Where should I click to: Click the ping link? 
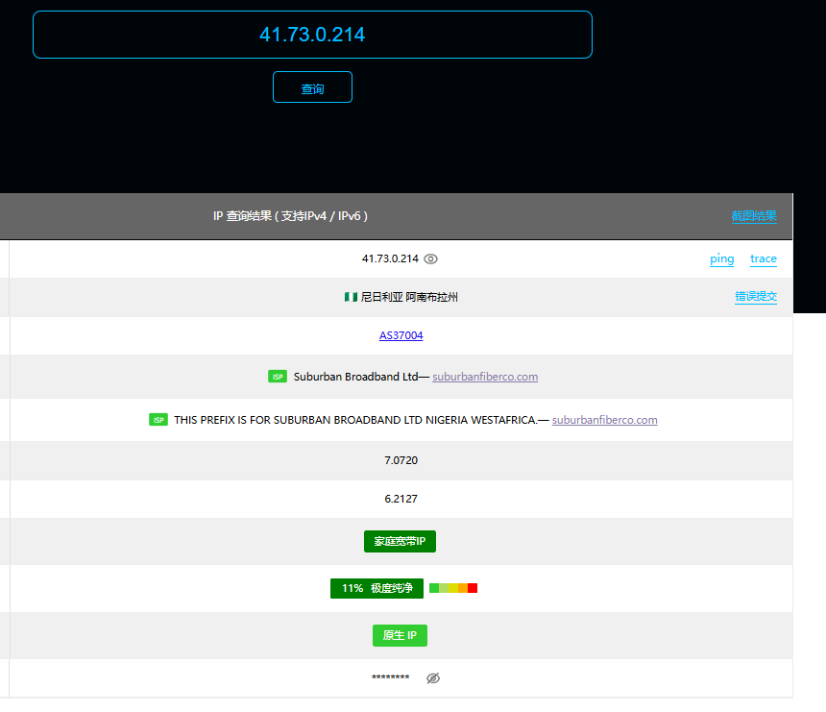pyautogui.click(x=721, y=258)
